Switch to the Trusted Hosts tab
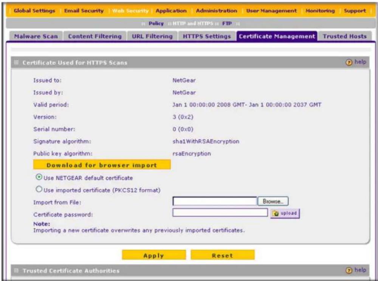378x281 pixels. [344, 36]
